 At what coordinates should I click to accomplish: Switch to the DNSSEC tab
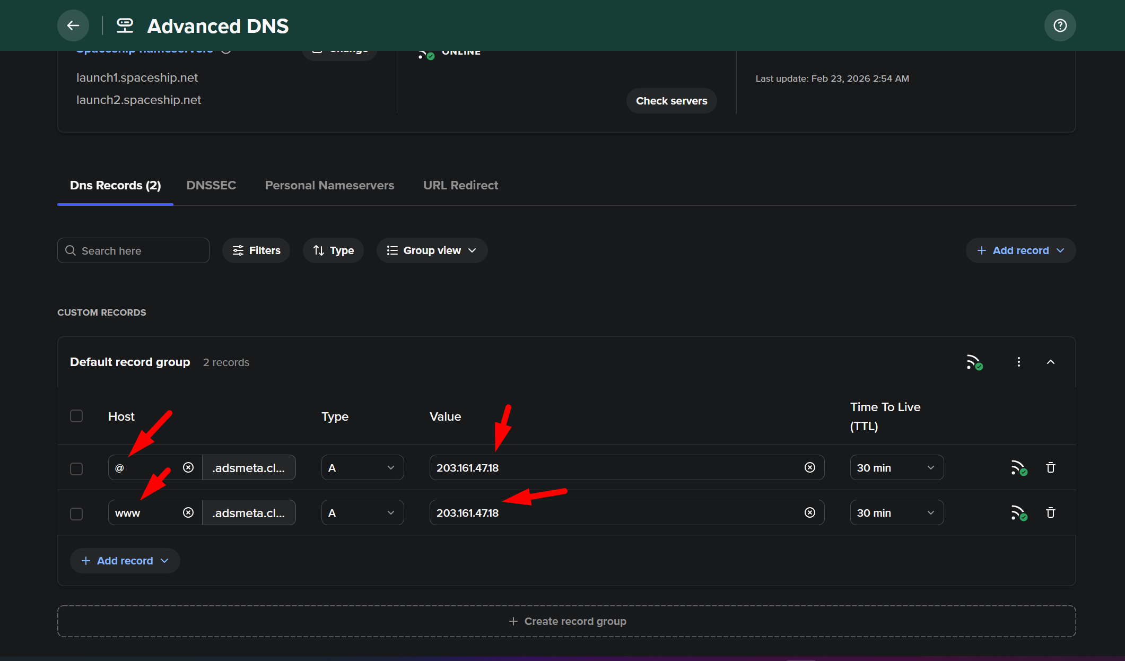pos(211,185)
